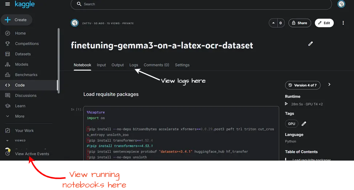Open the three-dot more options menu
Viewport: 354px width, 190px height.
pyautogui.click(x=343, y=23)
